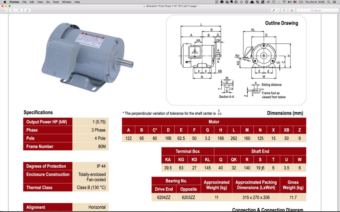The height and width of the screenshot is (212, 340).
Task: Open the File menu
Action: coord(24,2)
